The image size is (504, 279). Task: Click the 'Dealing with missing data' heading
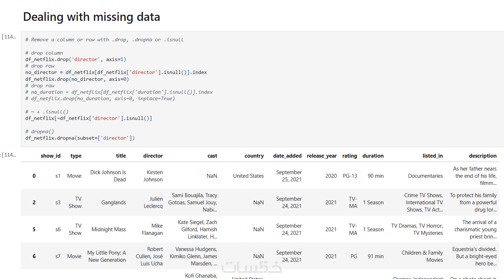tap(91, 17)
